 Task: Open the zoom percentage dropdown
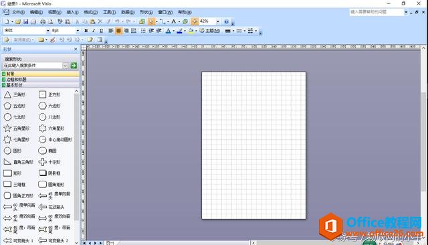[218, 21]
